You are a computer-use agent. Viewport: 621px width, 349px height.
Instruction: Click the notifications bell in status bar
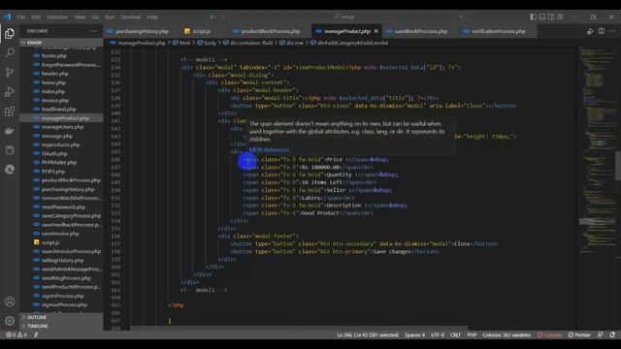(x=612, y=334)
